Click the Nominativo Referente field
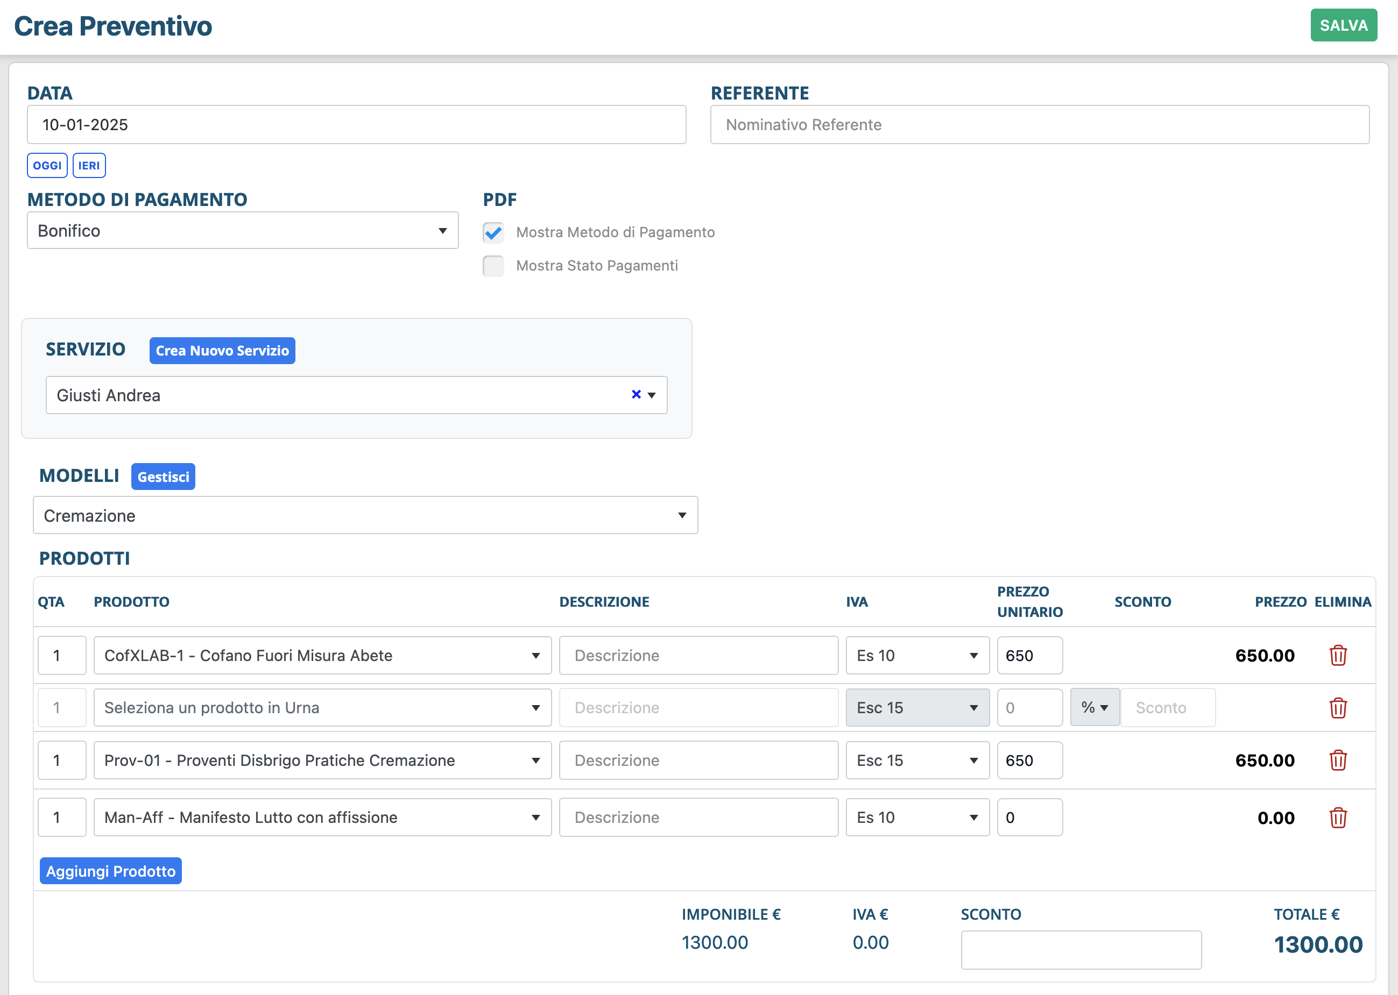This screenshot has height=995, width=1398. coord(1039,124)
